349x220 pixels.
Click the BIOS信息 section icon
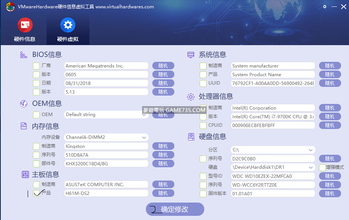click(x=23, y=55)
